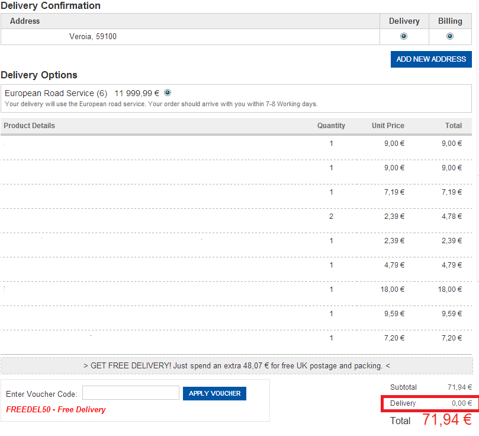Click the Unit Price column header
Viewport: 479px width, 436px height.
(x=388, y=126)
